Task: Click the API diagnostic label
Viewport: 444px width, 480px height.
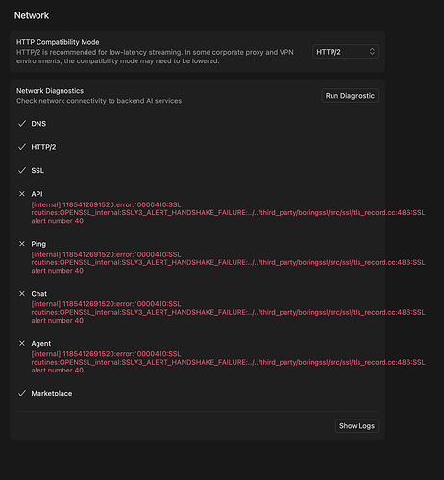Action: [x=37, y=194]
